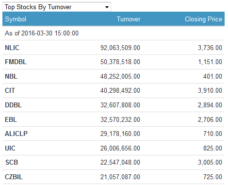Open the UIC stock symbol
This screenshot has height=185, width=228.
pyautogui.click(x=10, y=148)
